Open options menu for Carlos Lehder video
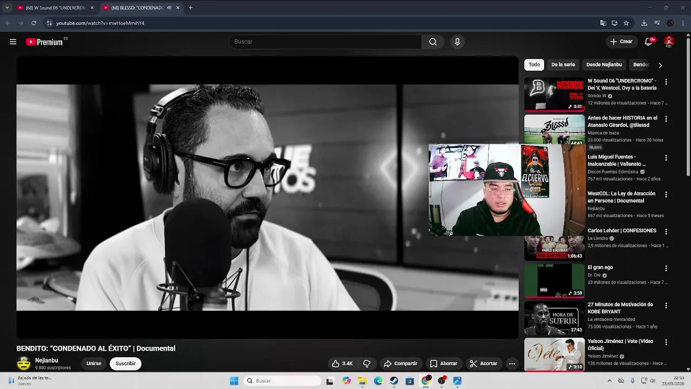Image resolution: width=691 pixels, height=389 pixels. tap(666, 232)
